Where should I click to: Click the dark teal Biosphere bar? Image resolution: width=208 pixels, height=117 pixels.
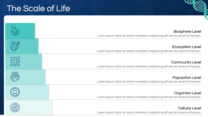(x=20, y=31)
